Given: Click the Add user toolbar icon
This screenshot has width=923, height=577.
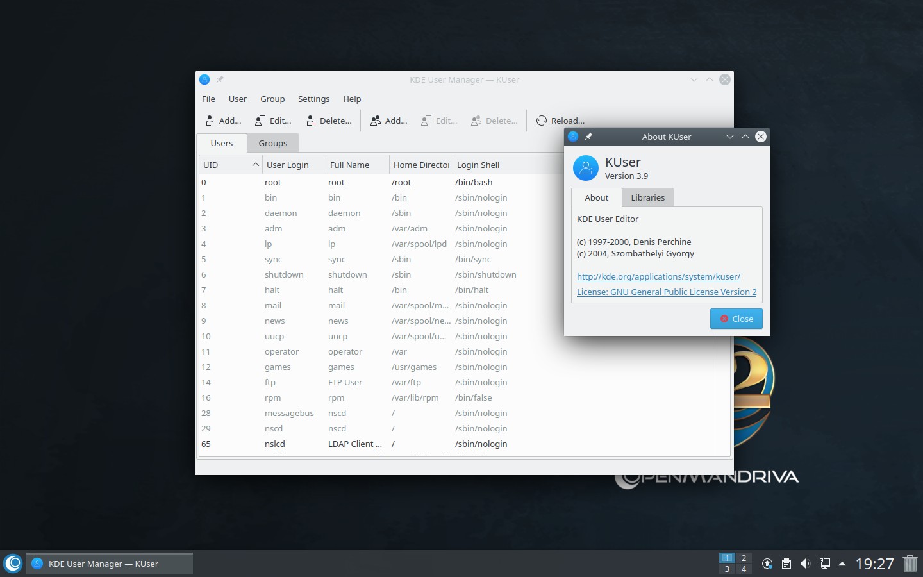Looking at the screenshot, I should click(211, 121).
